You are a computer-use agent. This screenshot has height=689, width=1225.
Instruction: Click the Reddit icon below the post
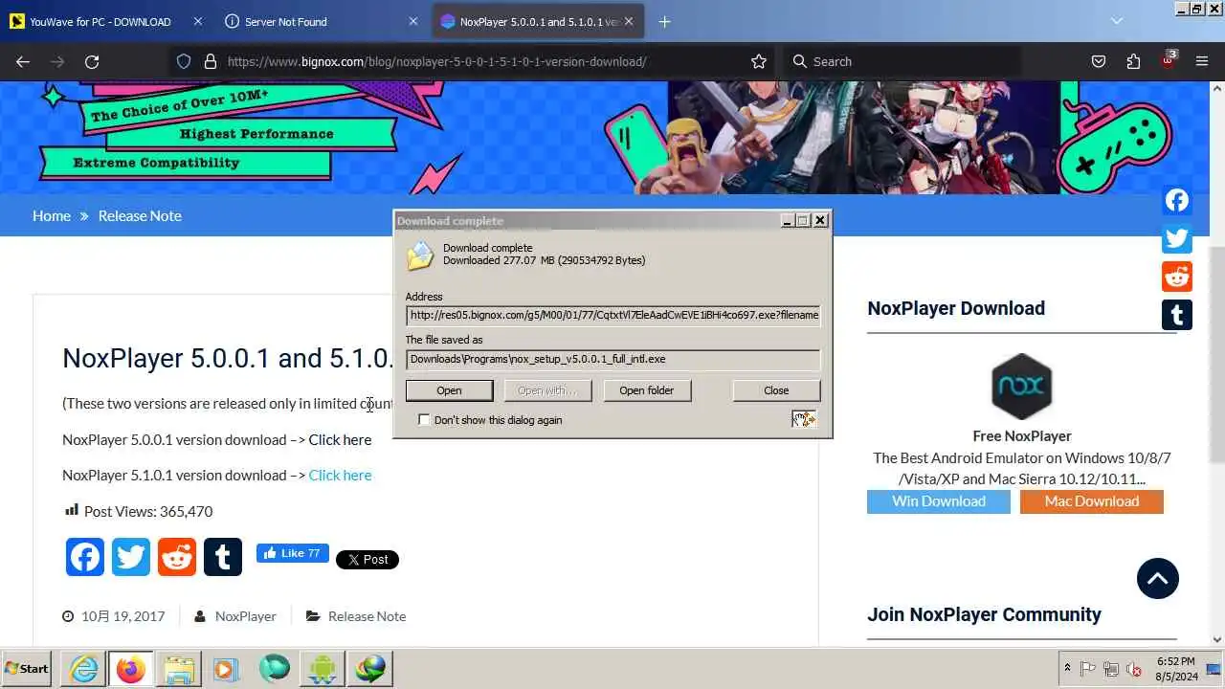pyautogui.click(x=177, y=557)
